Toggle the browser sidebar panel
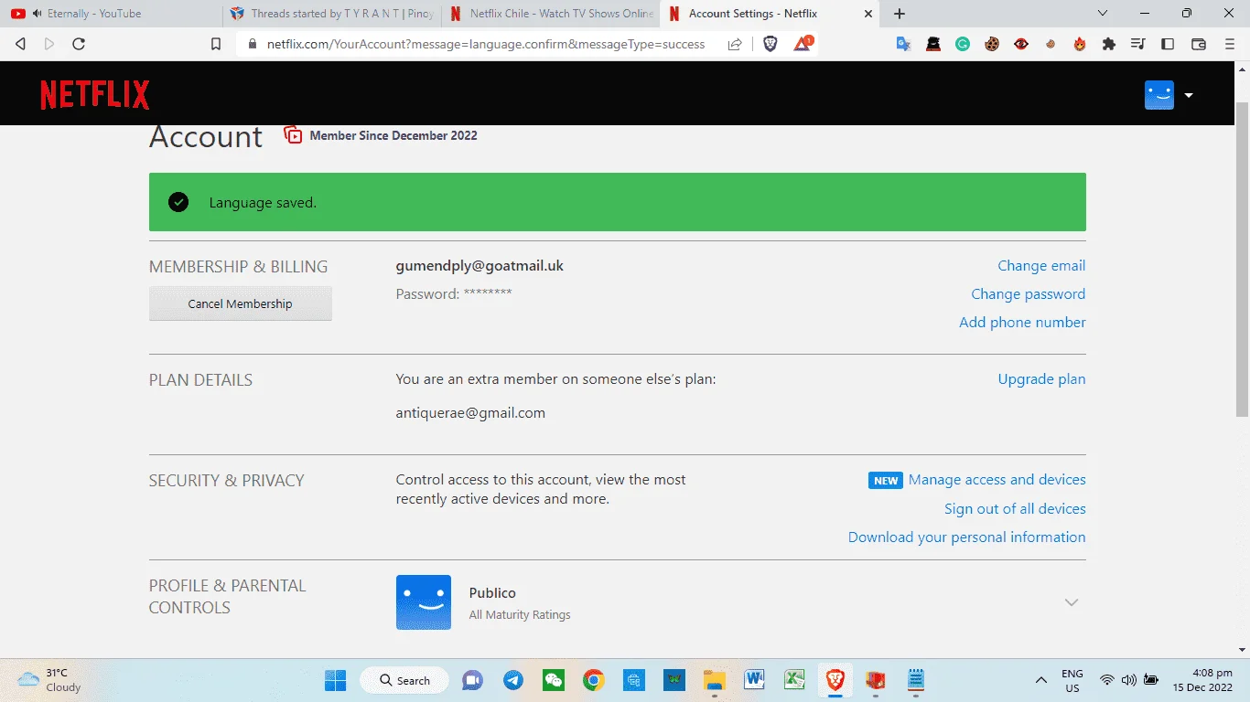 pyautogui.click(x=1168, y=44)
